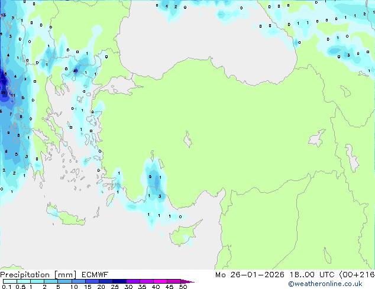Click the 45–50 mm legend color box
375x289 pixels.
[x=174, y=281]
